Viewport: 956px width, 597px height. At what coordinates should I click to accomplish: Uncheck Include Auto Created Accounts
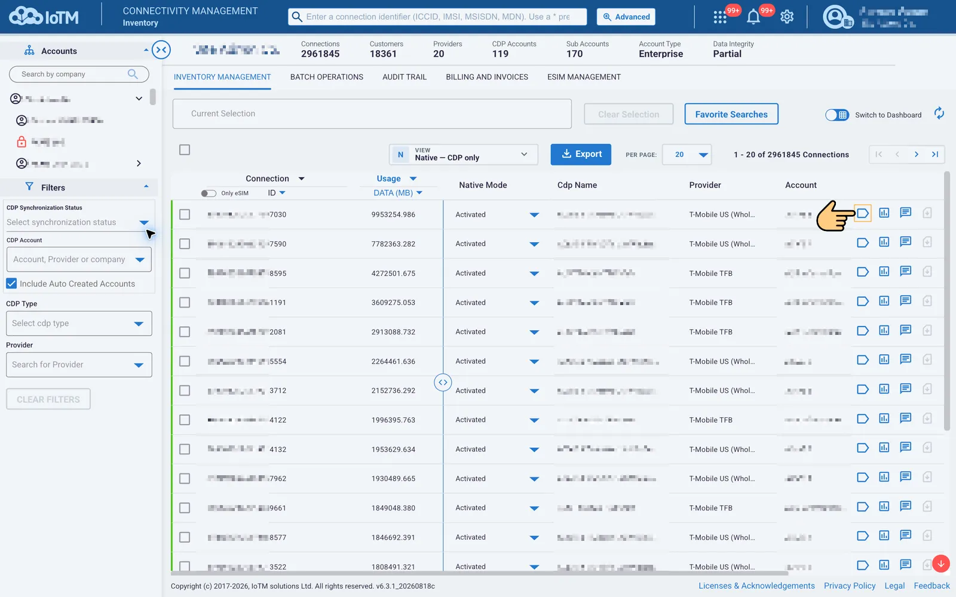(11, 284)
